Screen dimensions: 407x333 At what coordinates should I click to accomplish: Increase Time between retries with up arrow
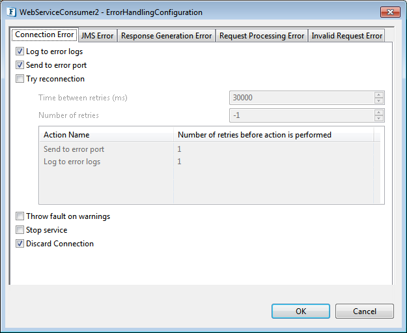point(379,94)
